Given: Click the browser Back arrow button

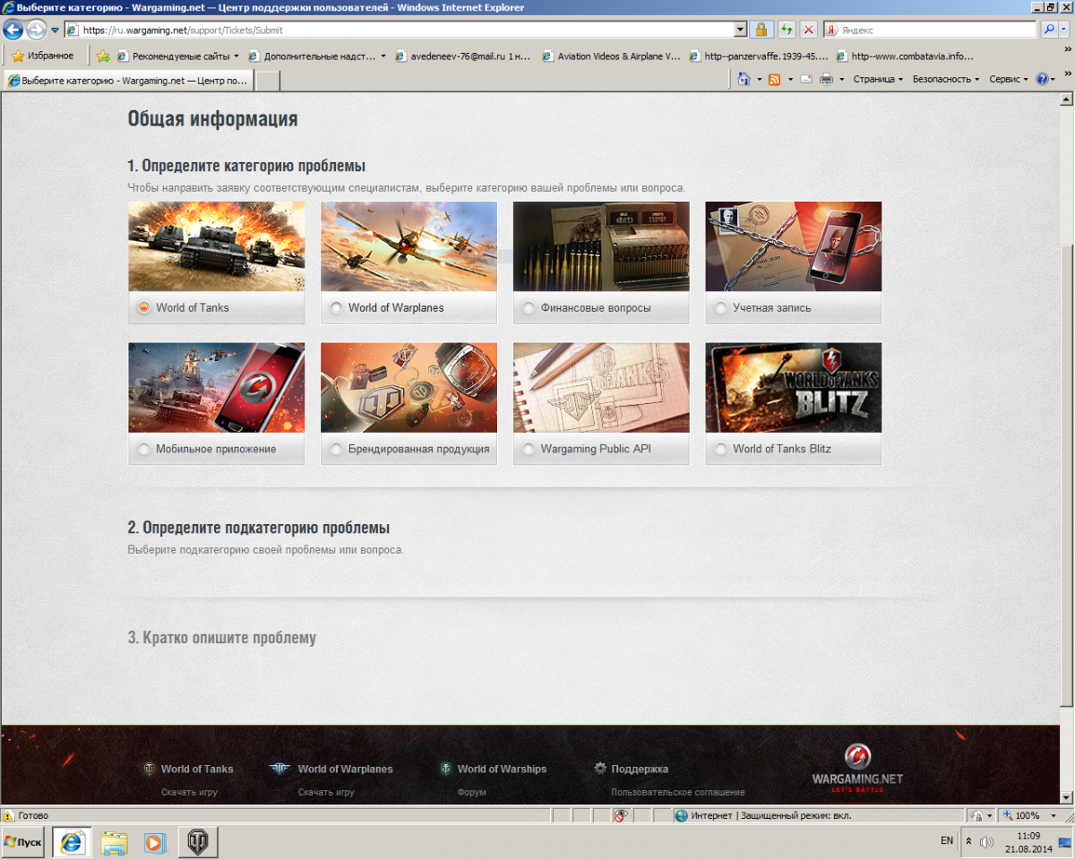Looking at the screenshot, I should point(13,30).
